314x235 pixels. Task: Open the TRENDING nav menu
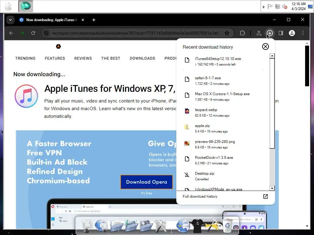[25, 58]
